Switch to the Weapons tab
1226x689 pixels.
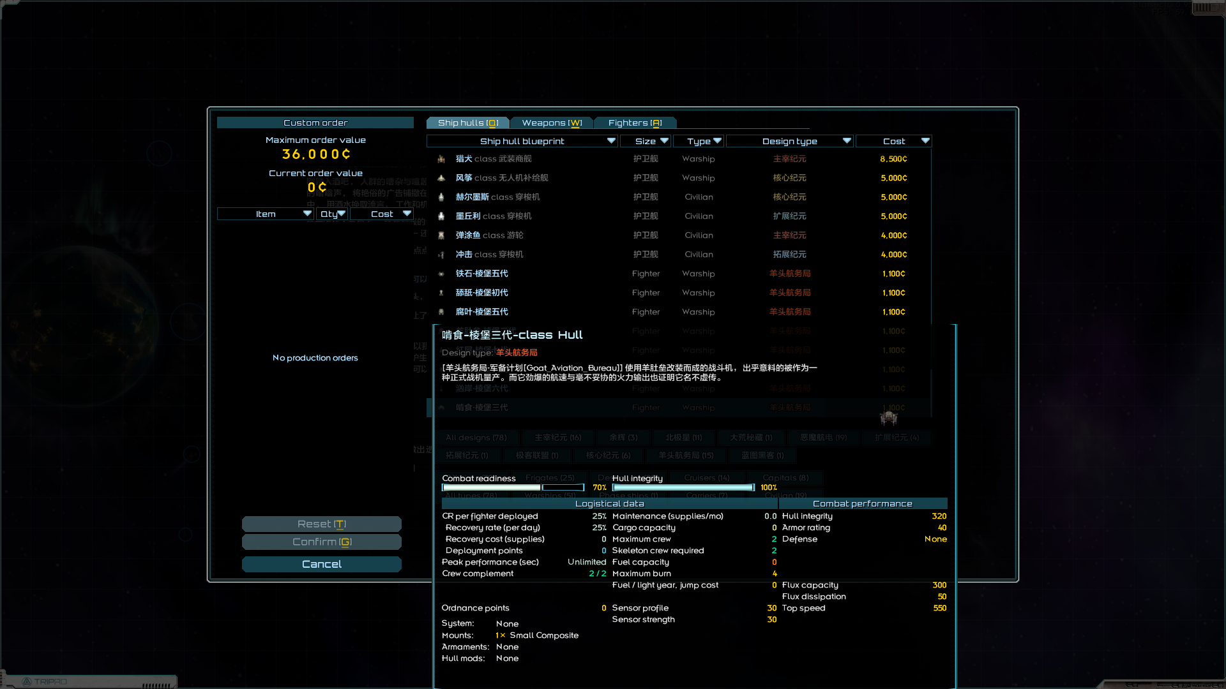[552, 123]
